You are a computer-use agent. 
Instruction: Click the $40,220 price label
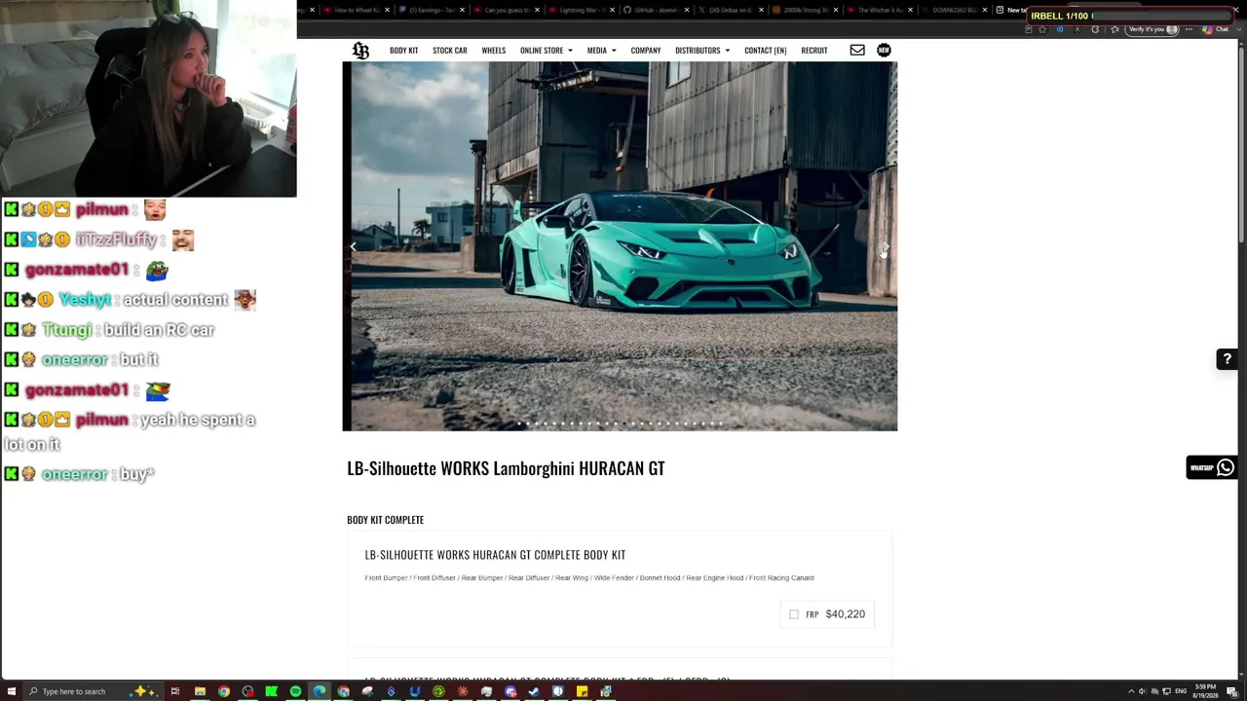[x=845, y=614]
